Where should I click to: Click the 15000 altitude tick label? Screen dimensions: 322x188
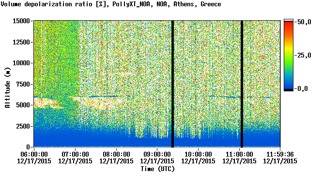point(21,21)
